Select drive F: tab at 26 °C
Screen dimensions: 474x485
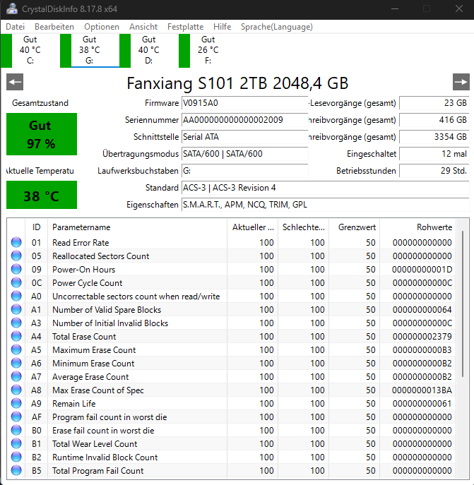[208, 50]
